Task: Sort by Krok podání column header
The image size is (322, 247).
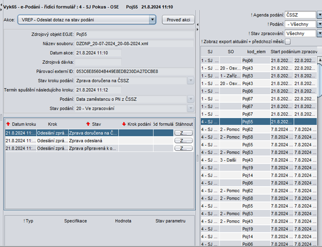Action: (x=136, y=124)
